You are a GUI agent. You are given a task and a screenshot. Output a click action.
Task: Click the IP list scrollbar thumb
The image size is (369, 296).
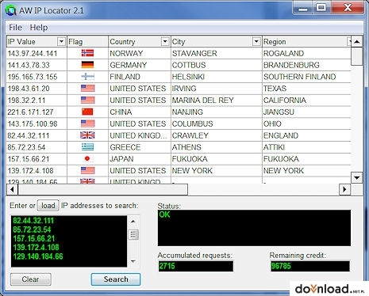tap(133, 234)
